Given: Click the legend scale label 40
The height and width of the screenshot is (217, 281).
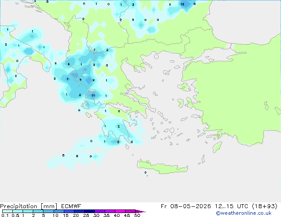Looking at the screenshot, I should point(117,215).
